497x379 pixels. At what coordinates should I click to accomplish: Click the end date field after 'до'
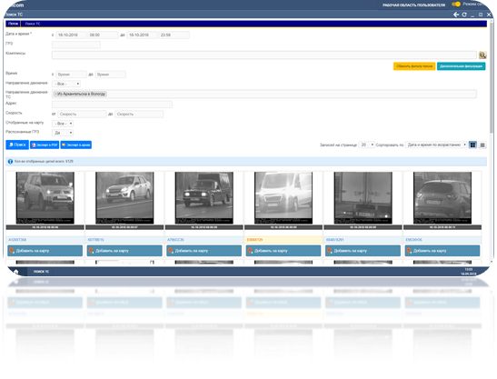pos(143,35)
